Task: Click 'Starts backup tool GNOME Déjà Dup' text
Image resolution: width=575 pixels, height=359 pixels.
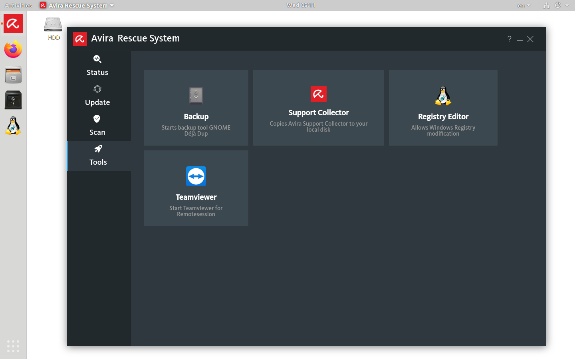Action: coord(196,130)
